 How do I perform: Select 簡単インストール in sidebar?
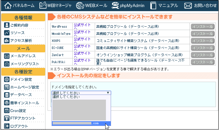(25, 103)
